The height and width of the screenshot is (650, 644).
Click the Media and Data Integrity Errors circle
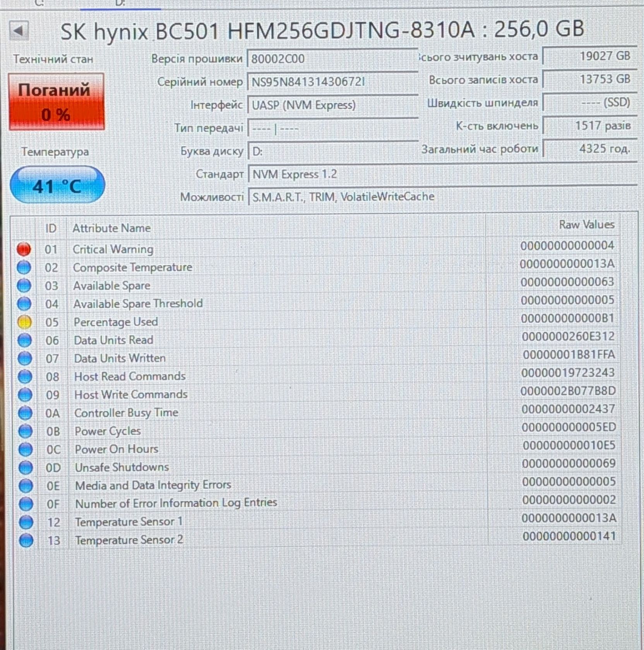coord(26,486)
